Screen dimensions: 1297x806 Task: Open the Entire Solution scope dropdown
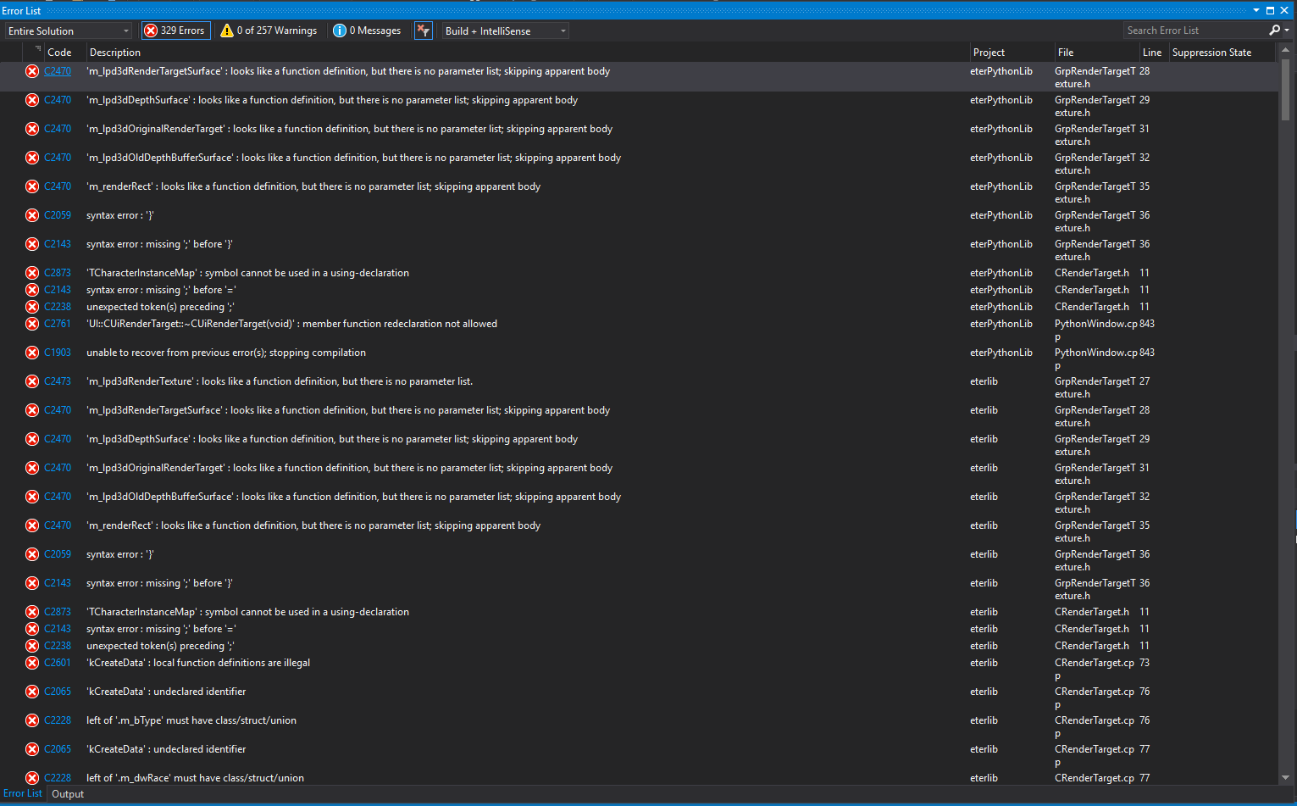125,30
